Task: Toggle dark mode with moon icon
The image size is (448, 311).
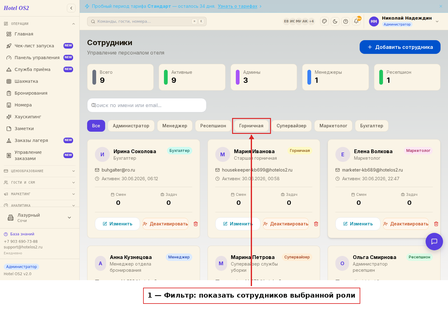Action: 335,21
